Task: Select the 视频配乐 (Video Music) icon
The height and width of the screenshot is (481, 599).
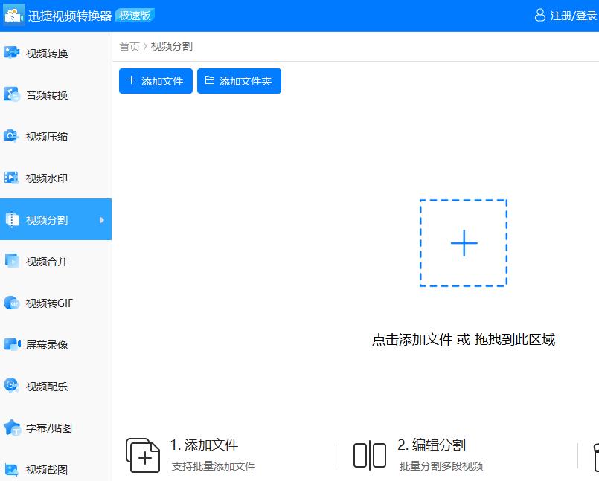Action: point(12,386)
